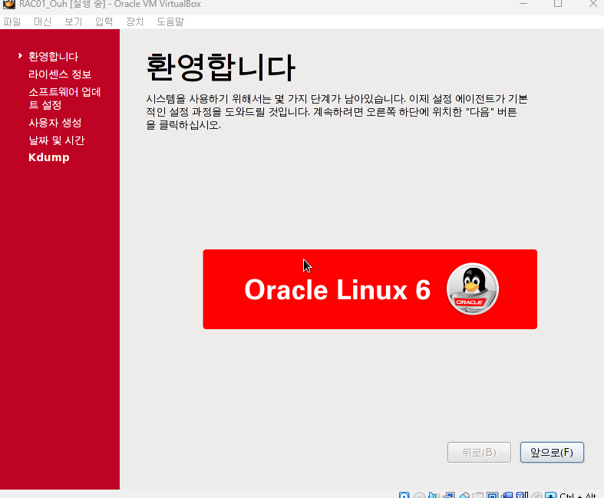604x498 pixels.
Task: Click the mouse integration status icon
Action: point(536,495)
